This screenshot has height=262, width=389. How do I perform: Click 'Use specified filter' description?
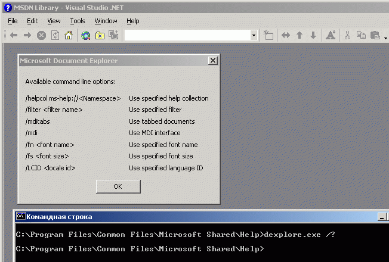tap(155, 110)
